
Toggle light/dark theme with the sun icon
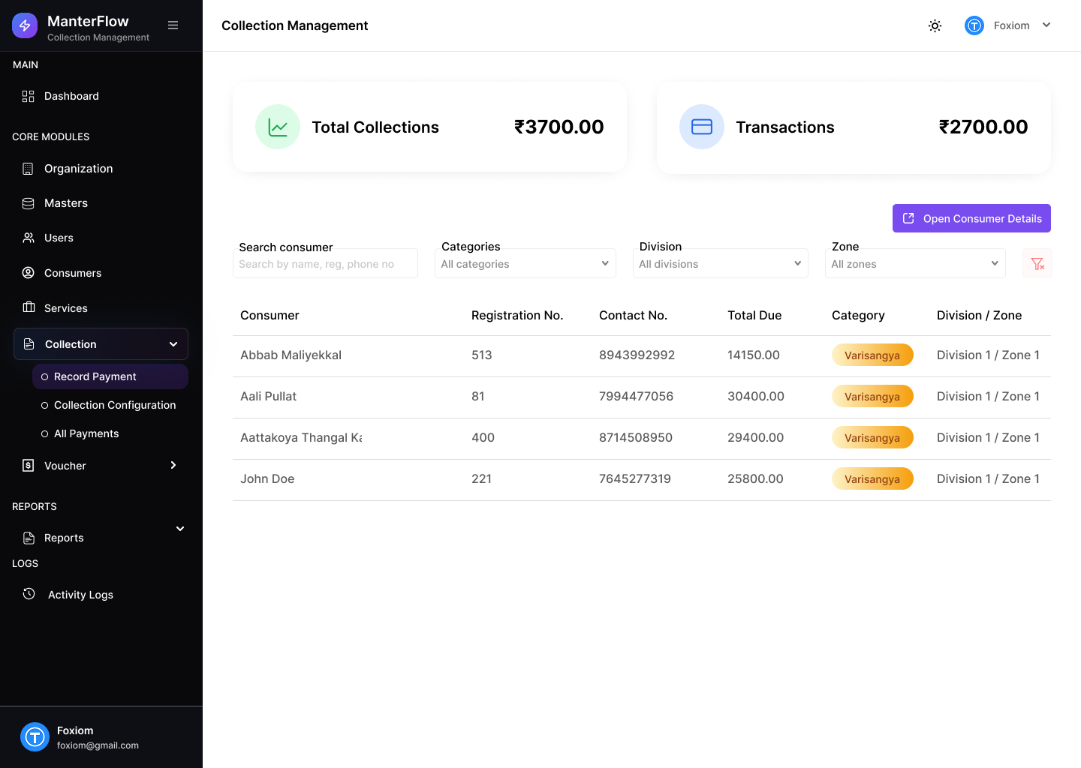coord(935,25)
